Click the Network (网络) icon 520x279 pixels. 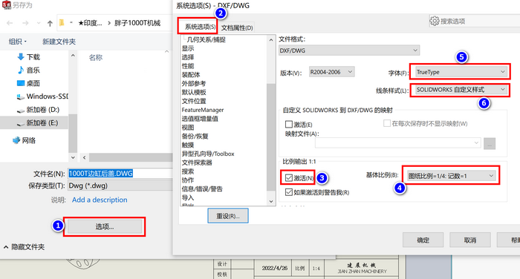click(x=16, y=140)
